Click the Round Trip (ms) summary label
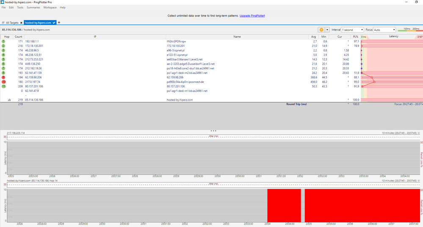Image resolution: width=423 pixels, height=227 pixels. point(296,104)
